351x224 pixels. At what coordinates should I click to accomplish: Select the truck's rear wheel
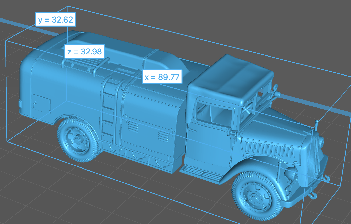[x=77, y=139]
